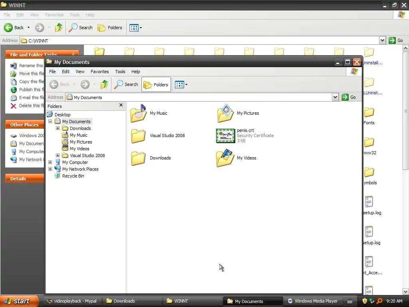Collapse File and Folder Tasks panel in WINNT
The width and height of the screenshot is (409, 307).
(73, 54)
